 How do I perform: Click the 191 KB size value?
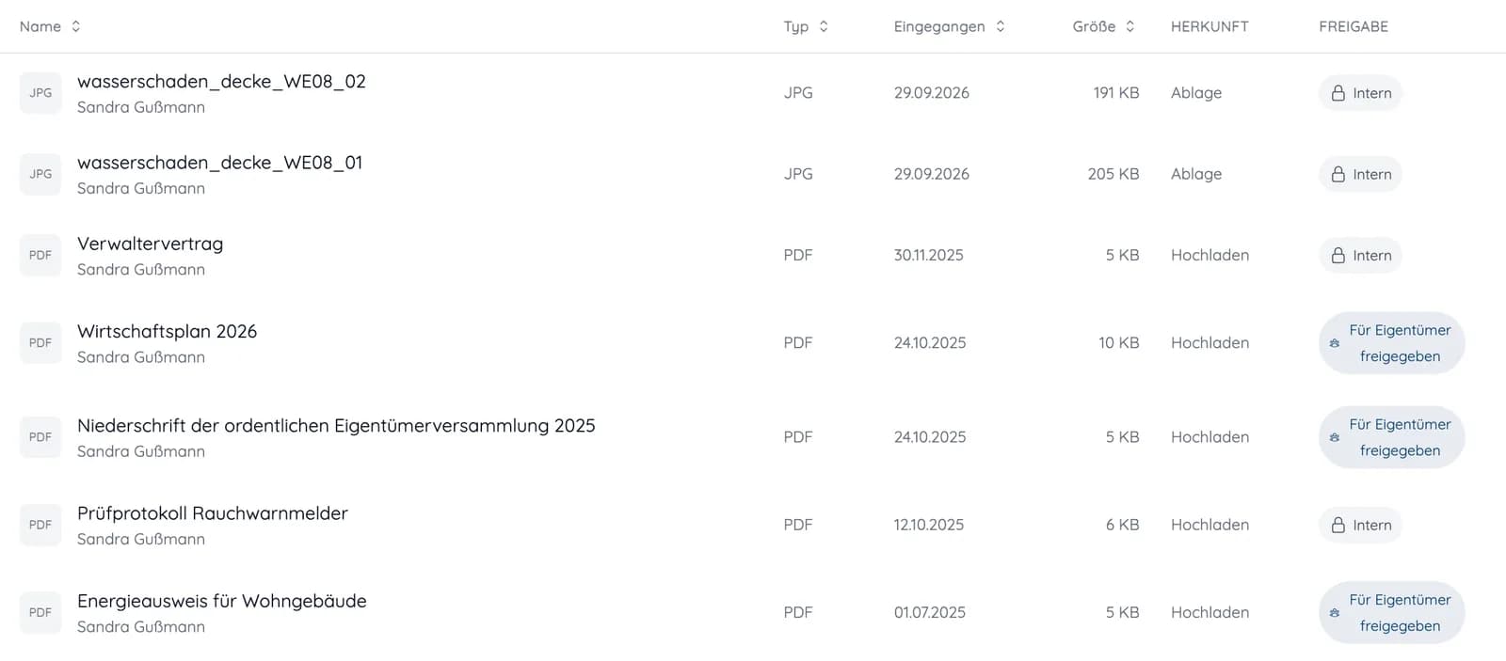1116,93
